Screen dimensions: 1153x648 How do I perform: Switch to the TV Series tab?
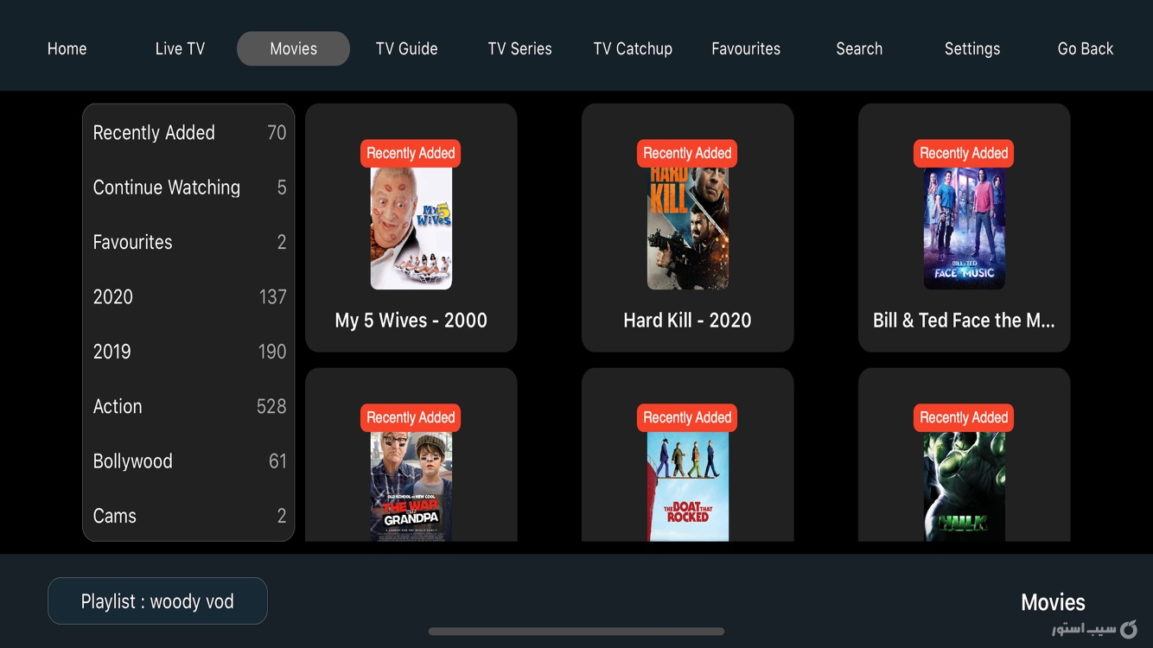[x=519, y=48]
